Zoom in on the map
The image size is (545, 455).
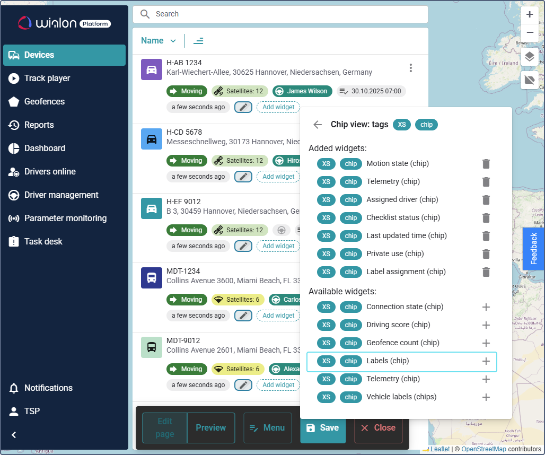pyautogui.click(x=529, y=15)
